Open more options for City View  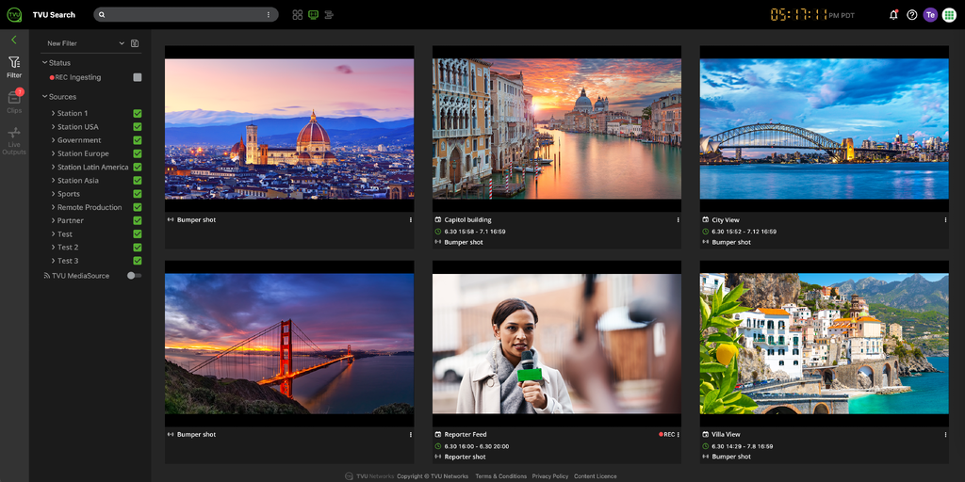[x=946, y=220]
